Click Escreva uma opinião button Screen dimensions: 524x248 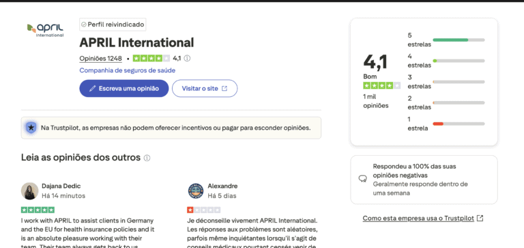pos(124,88)
